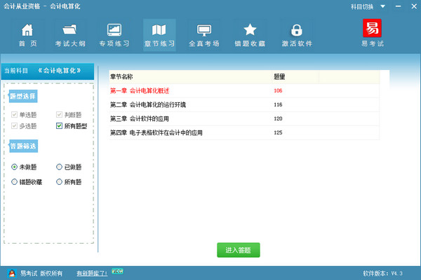The image size is (421, 280).
Task: Go to the 首页 home icon
Action: (27, 29)
